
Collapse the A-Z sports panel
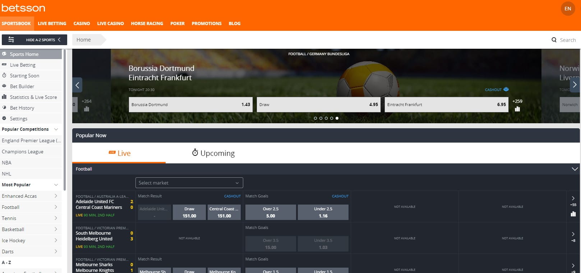(x=34, y=40)
